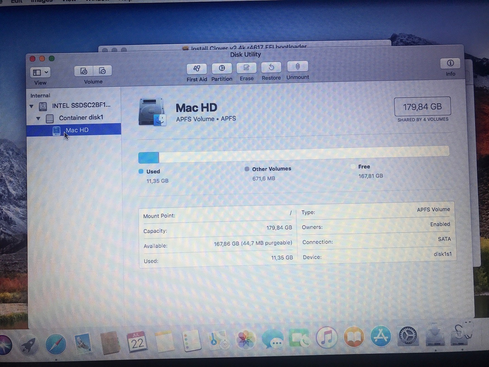Image resolution: width=489 pixels, height=367 pixels.
Task: Select the INTEL SSDSC2BF1 drive in the sidebar
Action: [x=74, y=106]
